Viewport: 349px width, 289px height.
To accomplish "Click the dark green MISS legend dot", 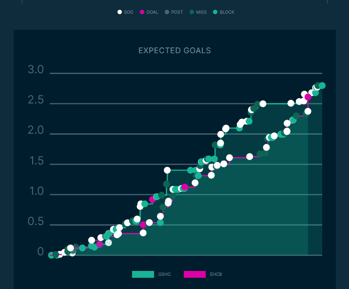I will pos(192,12).
